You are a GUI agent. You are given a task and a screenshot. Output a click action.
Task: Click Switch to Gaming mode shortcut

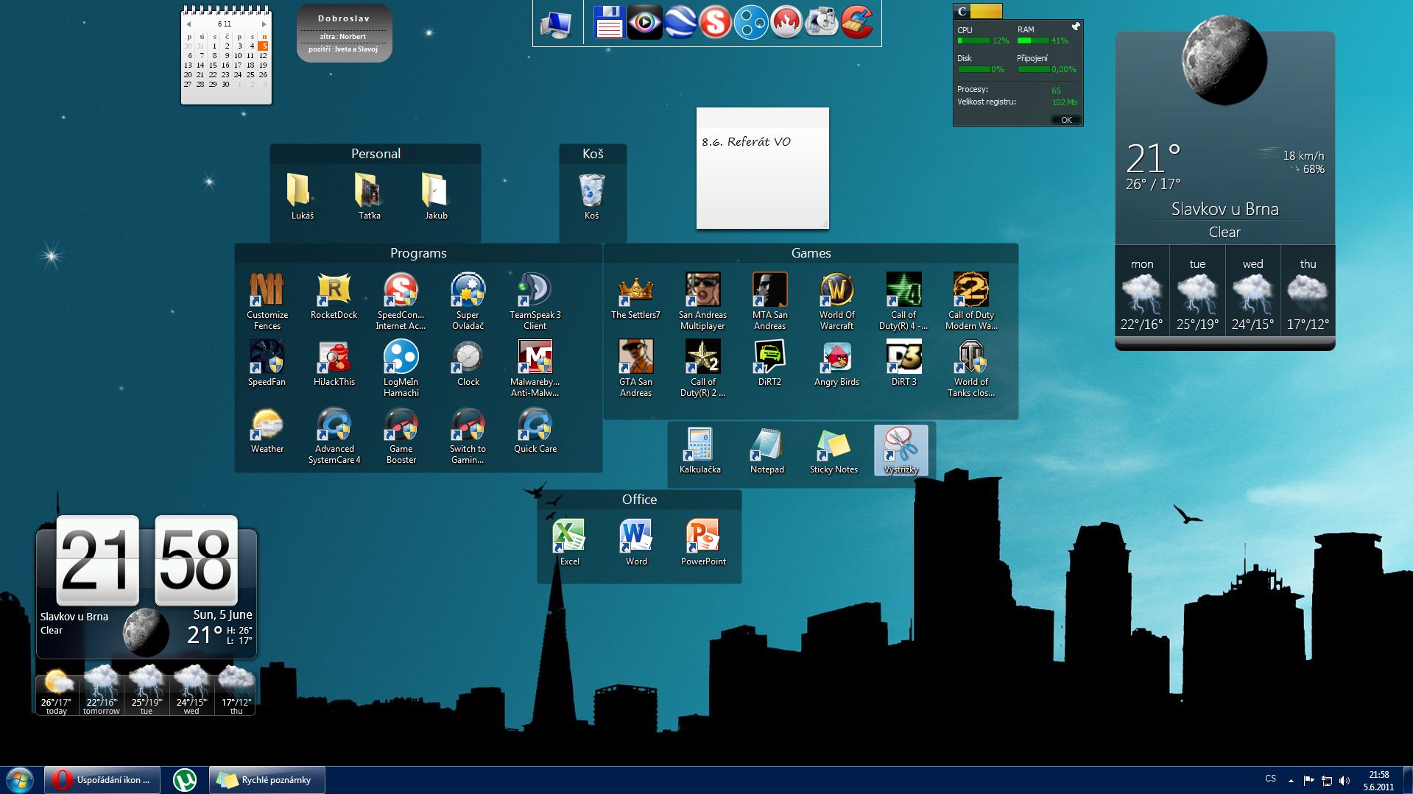468,436
